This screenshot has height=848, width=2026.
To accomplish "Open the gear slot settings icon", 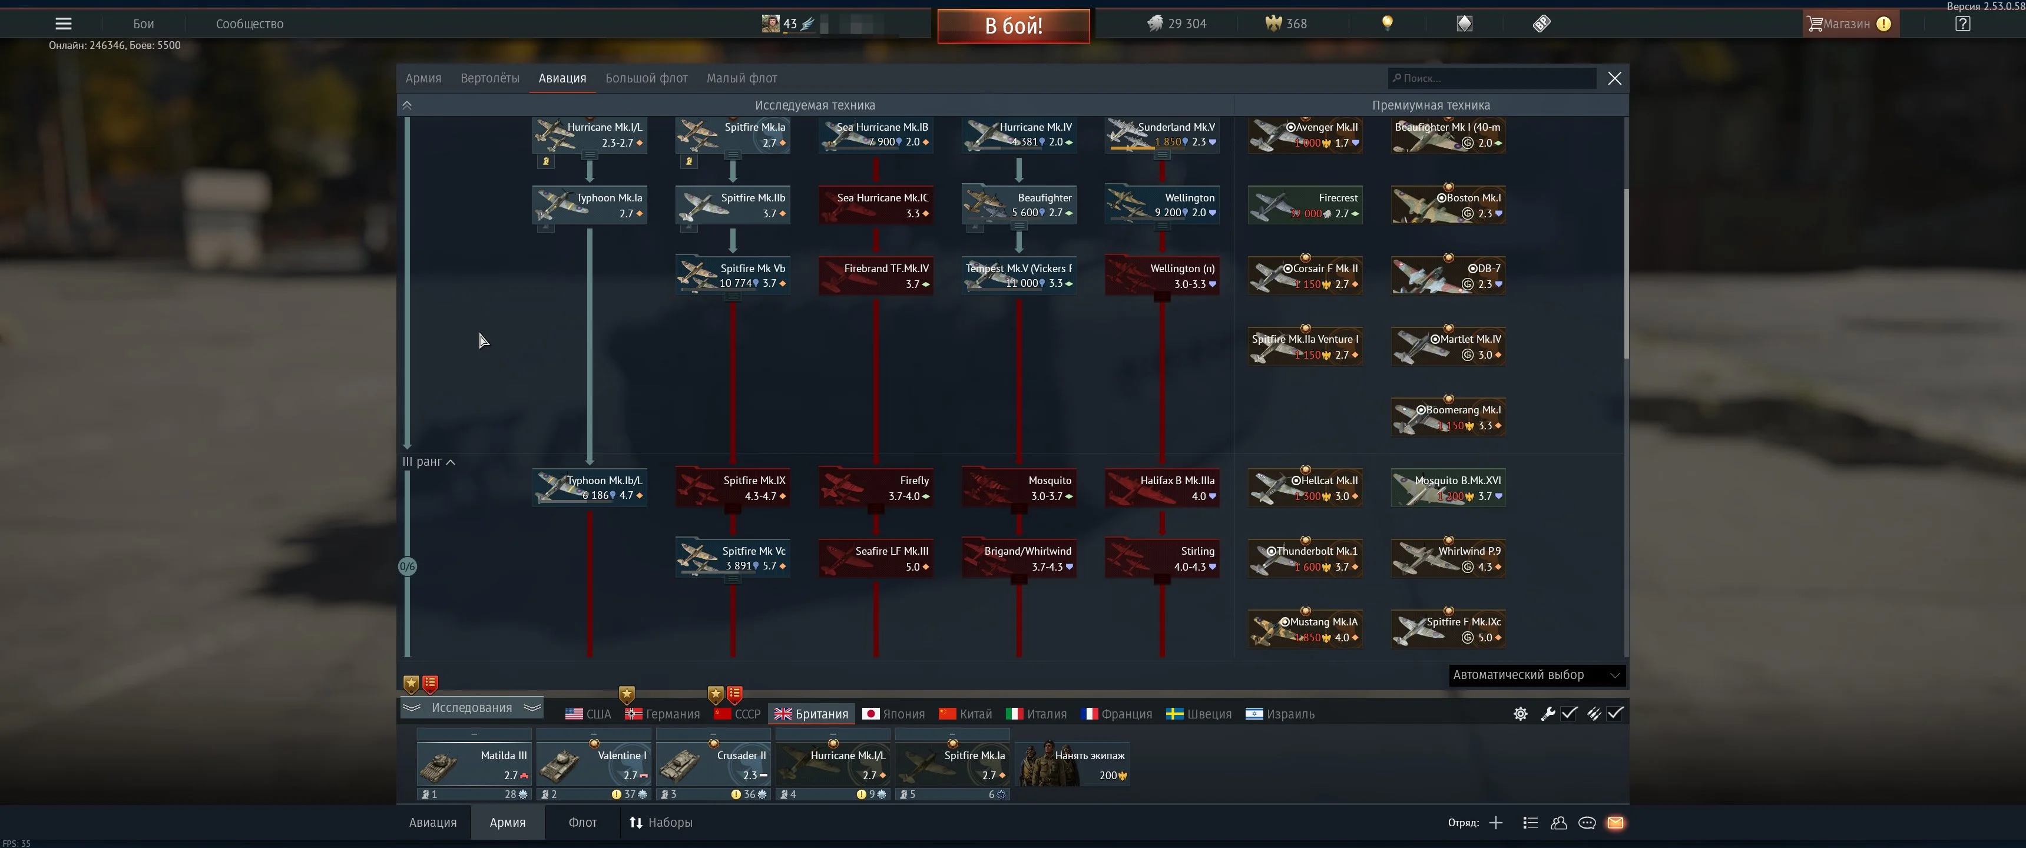I will (1520, 714).
